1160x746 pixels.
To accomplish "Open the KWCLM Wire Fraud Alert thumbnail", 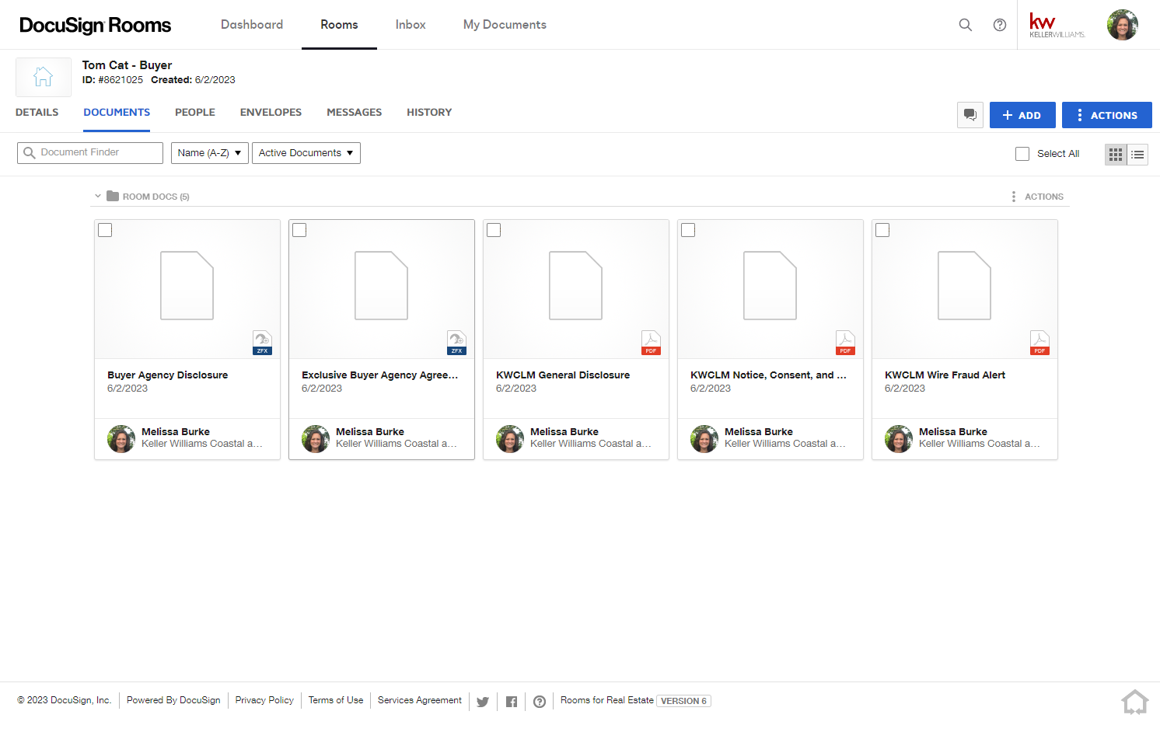I will pos(965,289).
